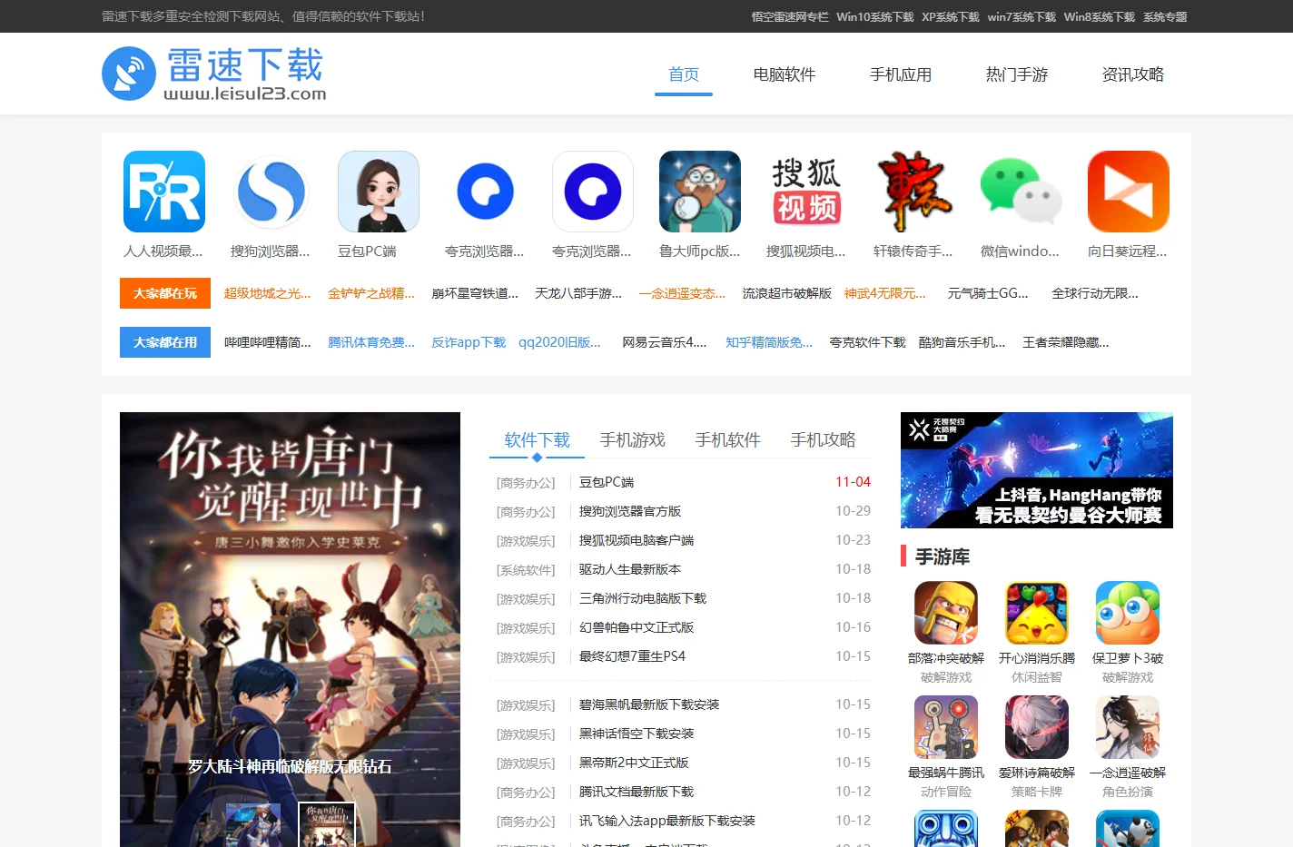This screenshot has height=847, width=1293.
Task: Open the 网易云音乐4 link
Action: pyautogui.click(x=665, y=342)
